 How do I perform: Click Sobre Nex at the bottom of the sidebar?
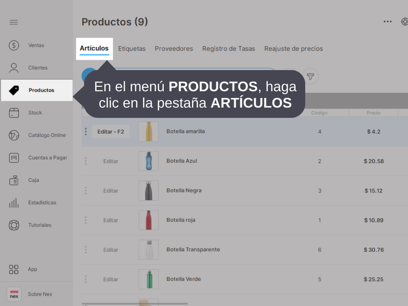click(39, 294)
